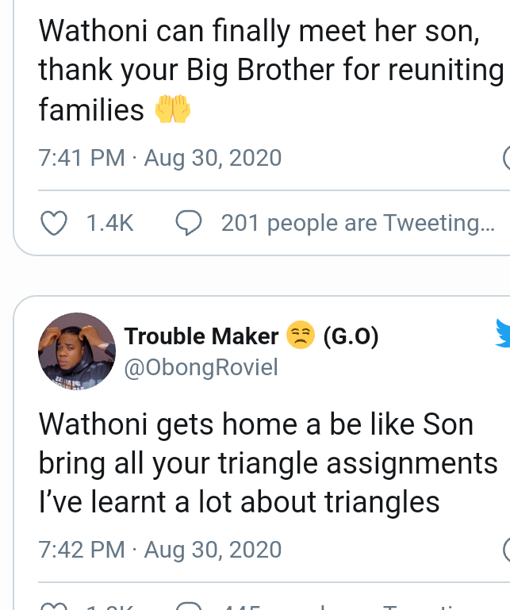The height and width of the screenshot is (610, 510).
Task: Open Trouble Maker (G.O) display name
Action: (x=201, y=336)
